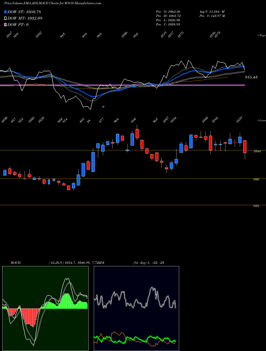Click the MACD histogram chart panel
The image size is (266, 351).
pyautogui.click(x=45, y=308)
